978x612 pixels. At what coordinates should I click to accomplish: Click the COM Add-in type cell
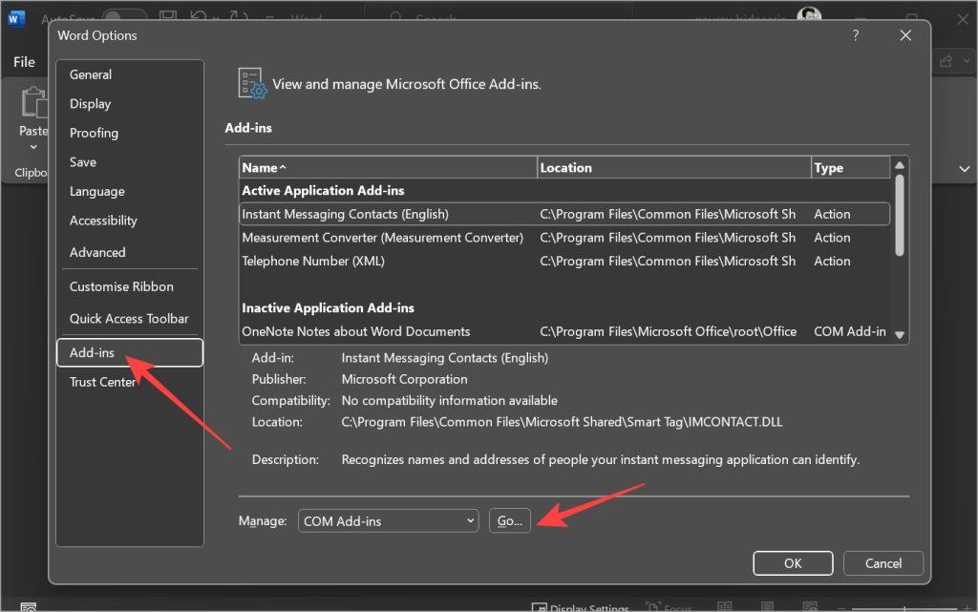849,331
